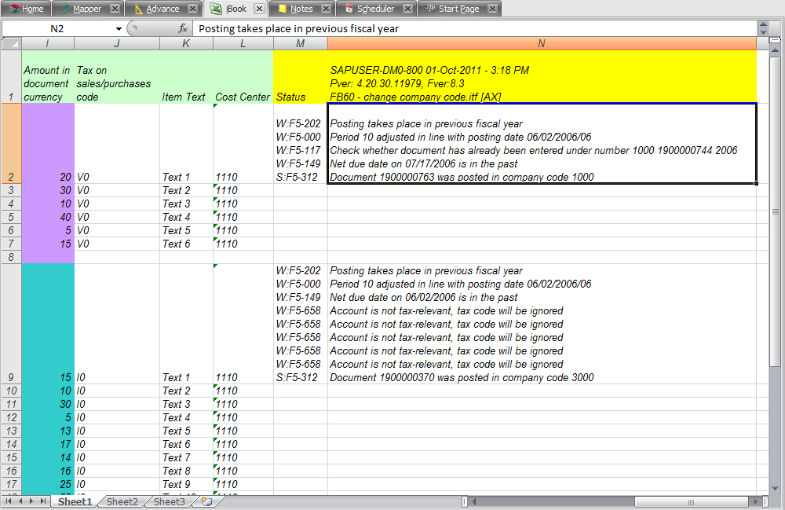
Task: Select row 8 header
Action: pyautogui.click(x=11, y=257)
